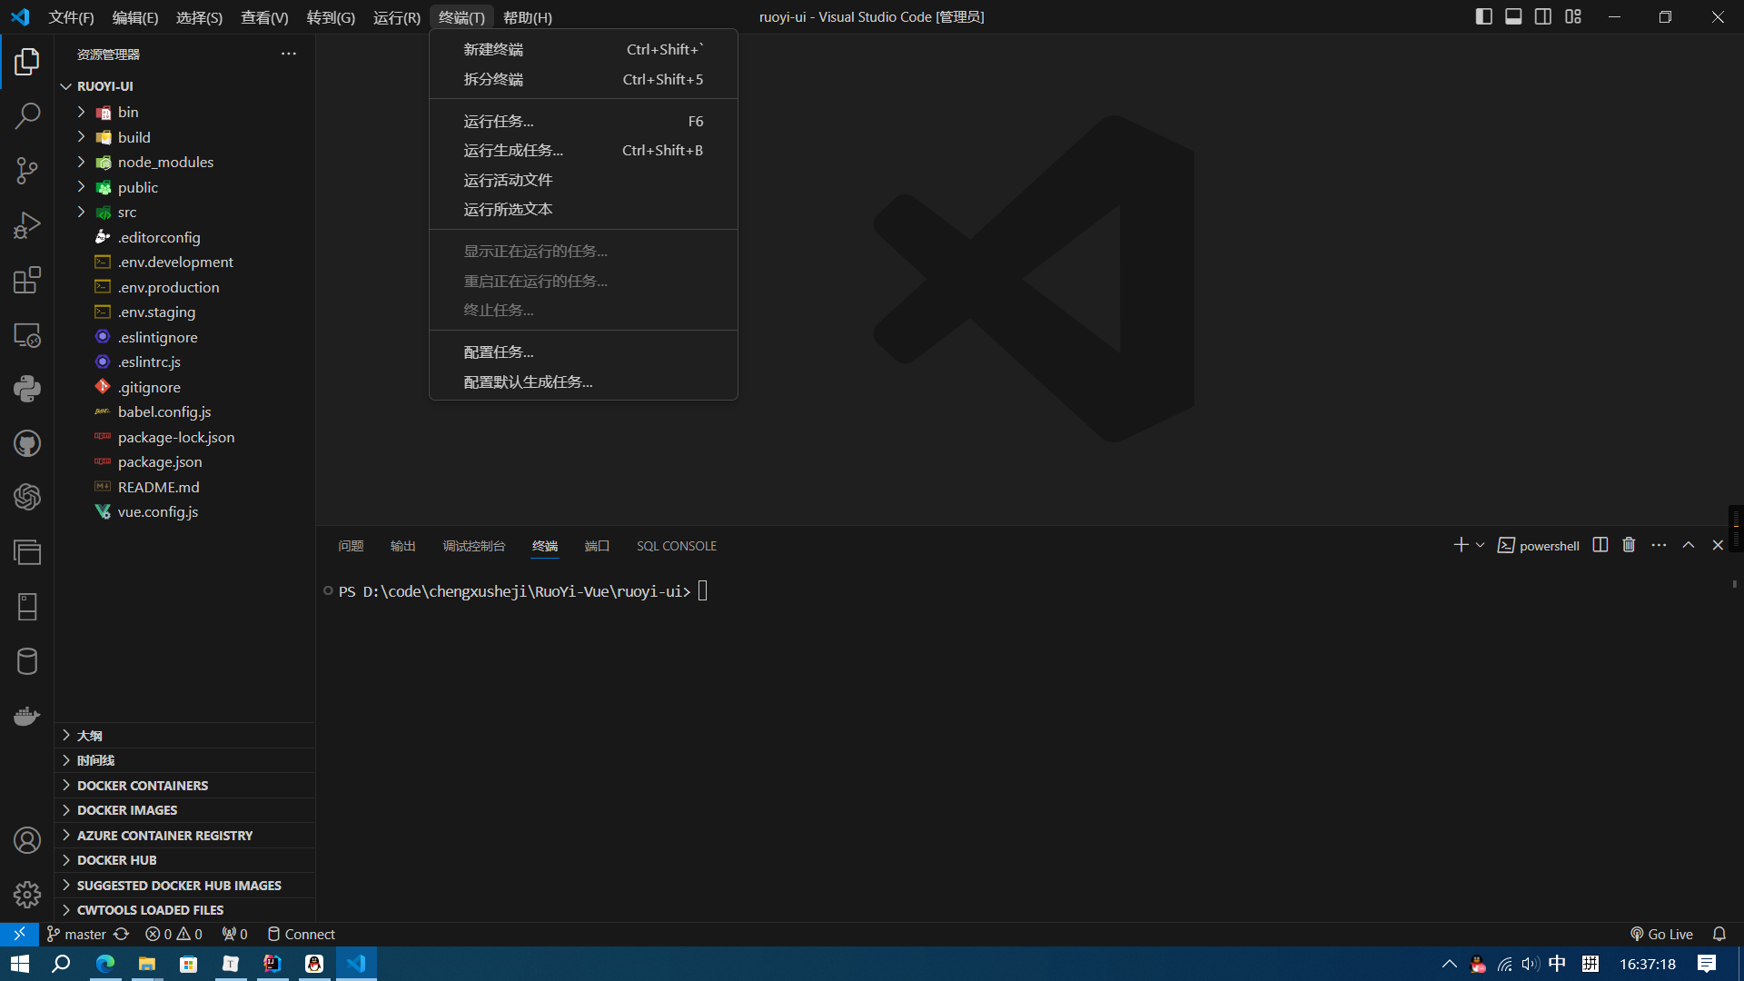Click Connect in the status bar
The height and width of the screenshot is (981, 1744).
click(x=309, y=933)
